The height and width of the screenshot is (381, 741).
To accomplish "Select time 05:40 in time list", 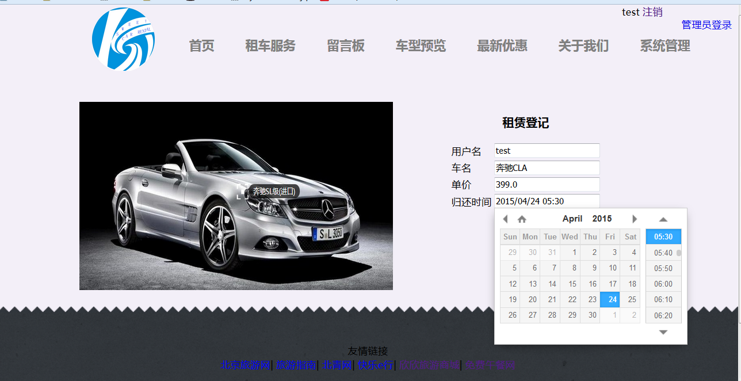I will (663, 253).
